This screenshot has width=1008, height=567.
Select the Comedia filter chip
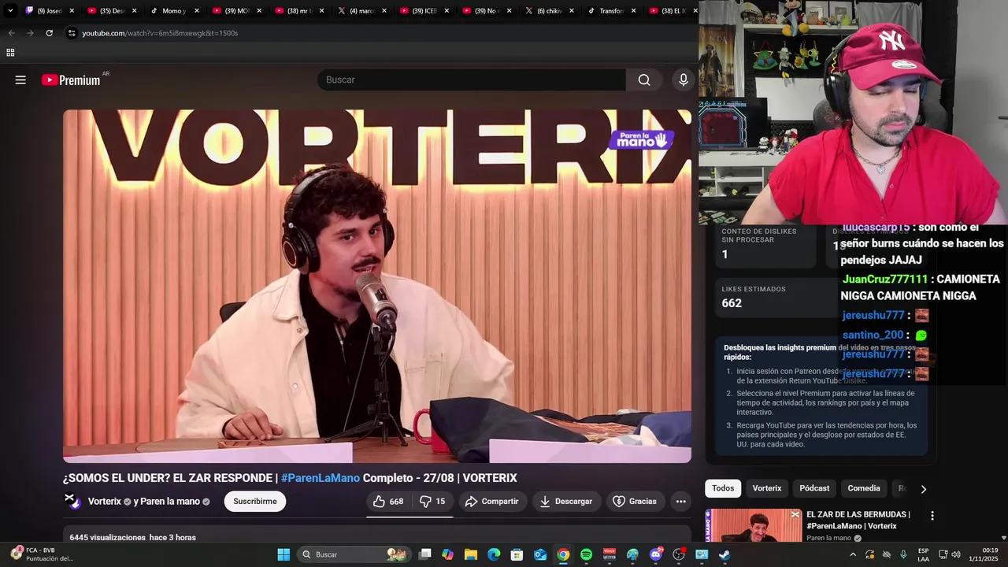[x=864, y=488]
